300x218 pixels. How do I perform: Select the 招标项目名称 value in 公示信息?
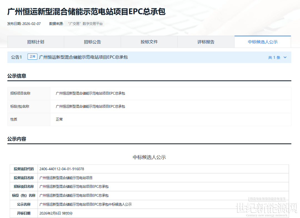point(90,93)
